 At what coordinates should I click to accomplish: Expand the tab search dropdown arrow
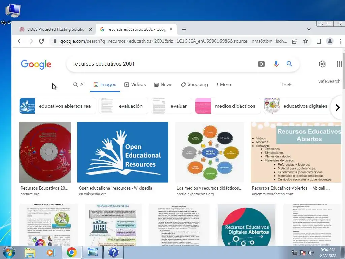point(309,29)
